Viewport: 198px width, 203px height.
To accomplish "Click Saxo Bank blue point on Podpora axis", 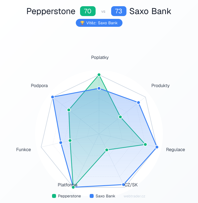I will tap(53, 97).
